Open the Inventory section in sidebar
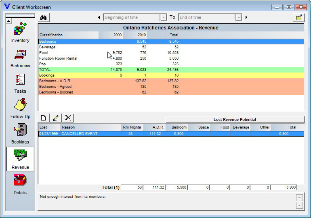 pyautogui.click(x=20, y=30)
